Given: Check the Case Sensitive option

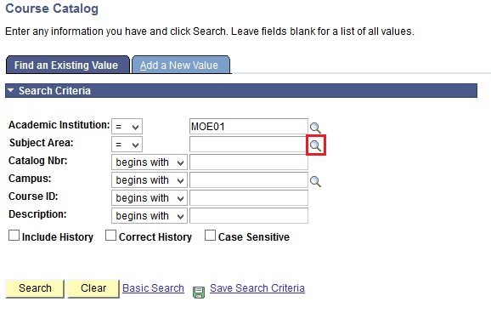Looking at the screenshot, I should tap(210, 236).
